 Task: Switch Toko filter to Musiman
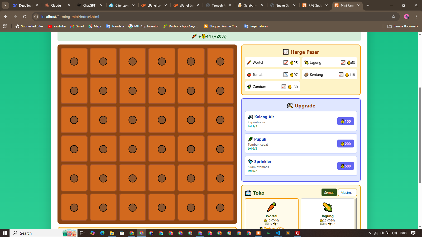coord(347,192)
